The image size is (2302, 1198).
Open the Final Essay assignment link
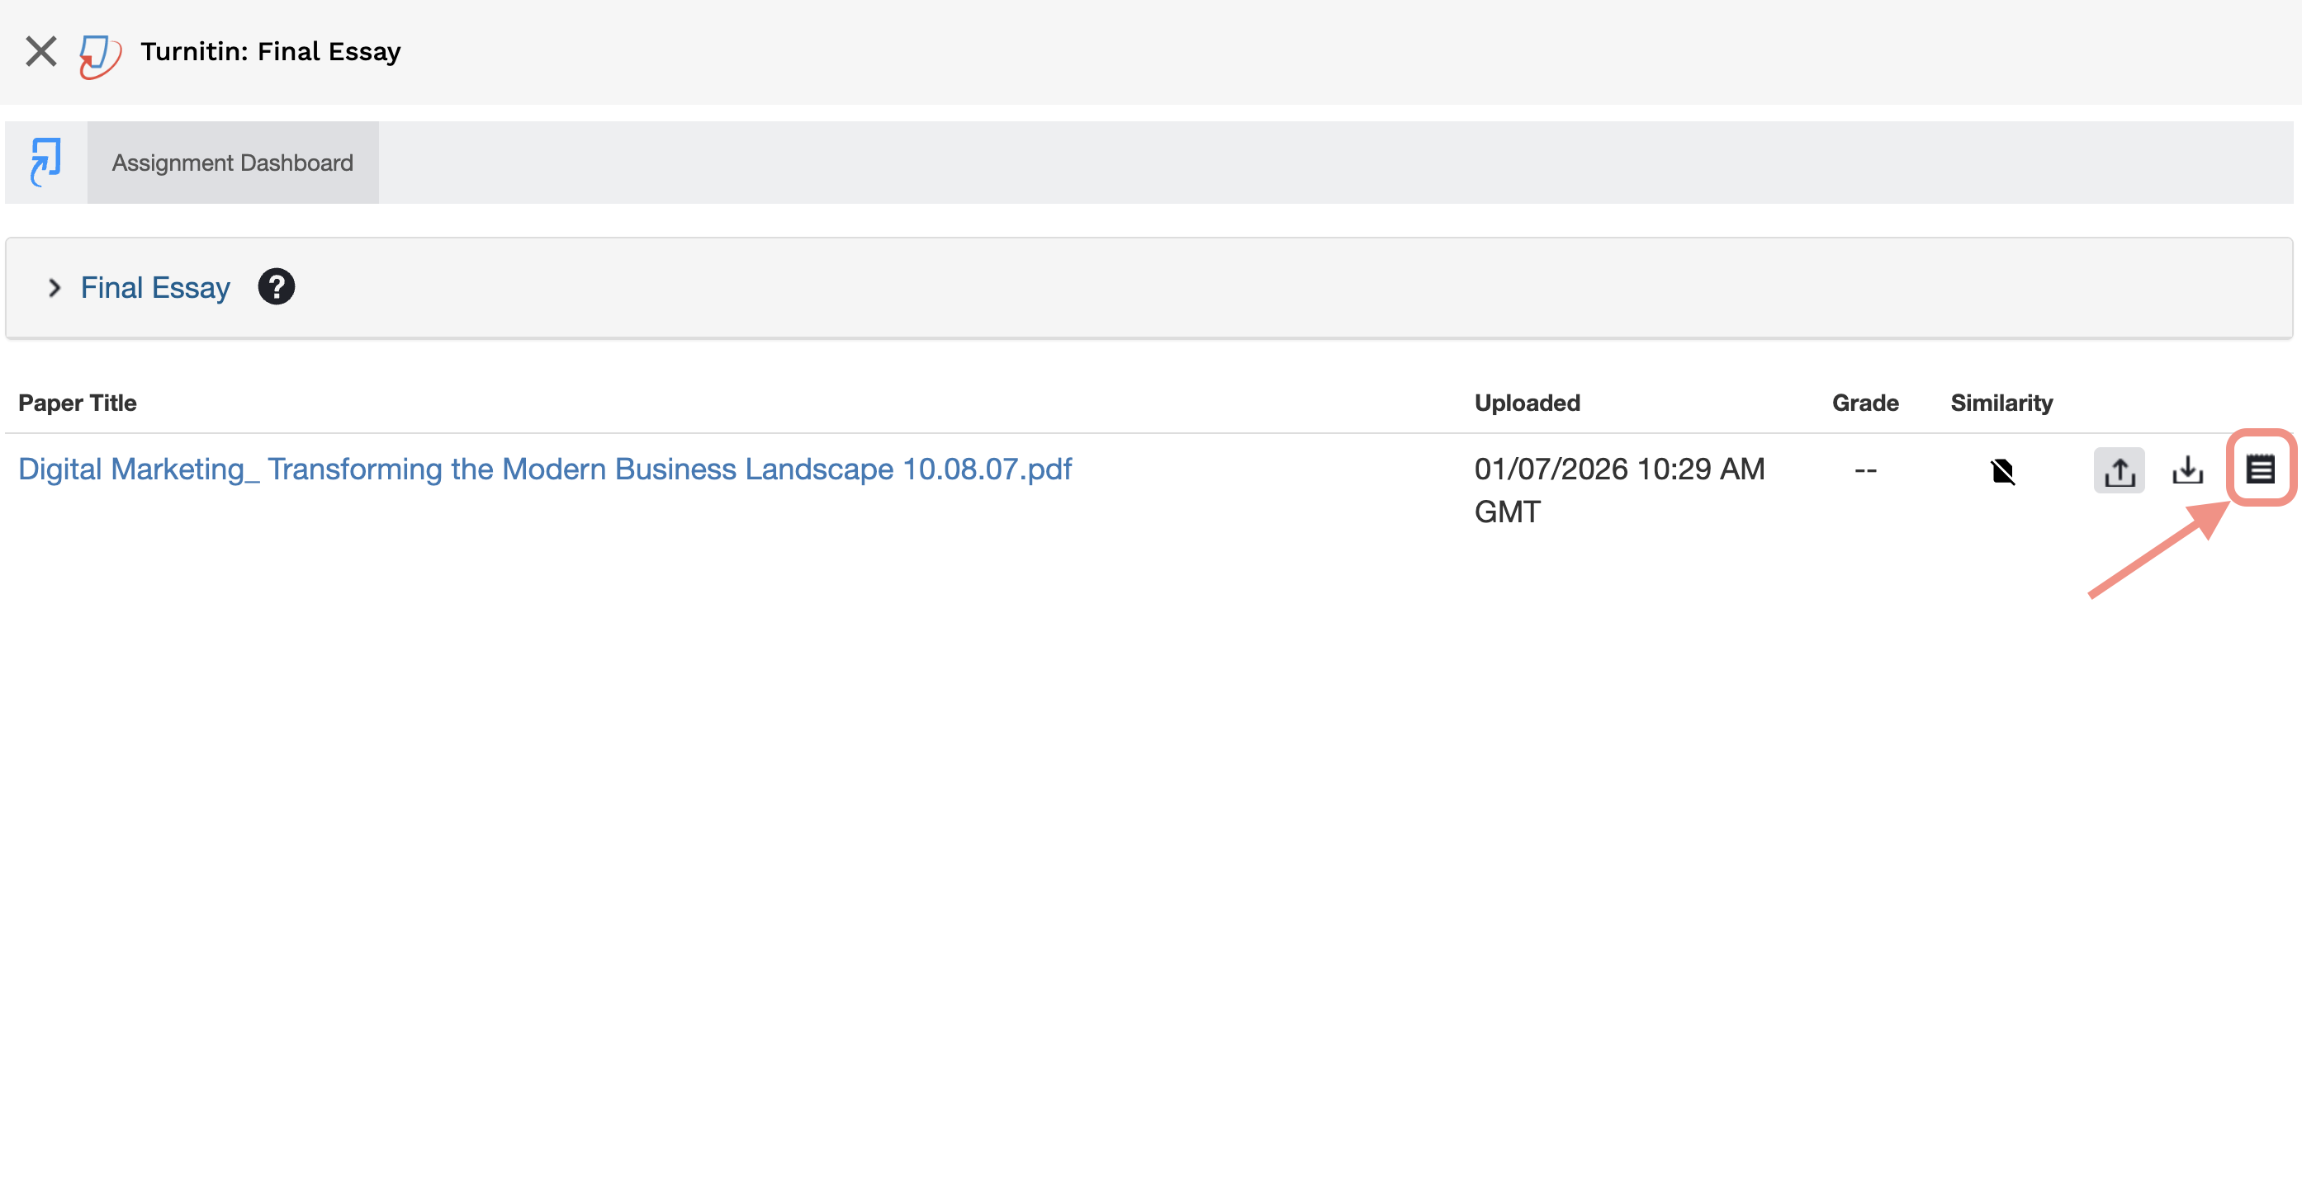(x=155, y=287)
